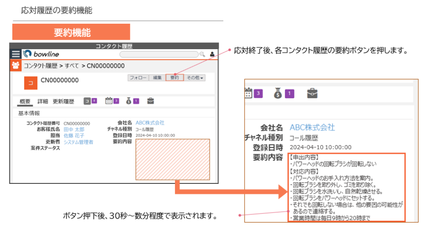Screen dimensions: 433x233
Task: Click badge 1 beside enlarged money bag
Action: pos(289,93)
